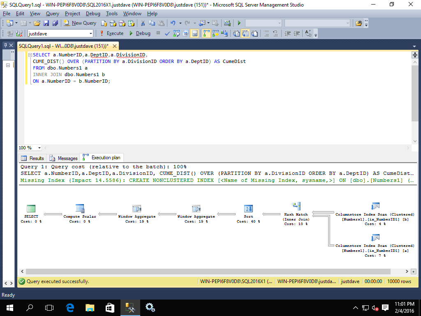The image size is (421, 316).
Task: Collapse the SELECT statement code outline
Action: point(30,55)
